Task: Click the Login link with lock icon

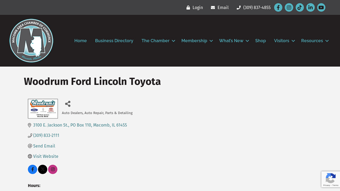Action: (x=195, y=8)
